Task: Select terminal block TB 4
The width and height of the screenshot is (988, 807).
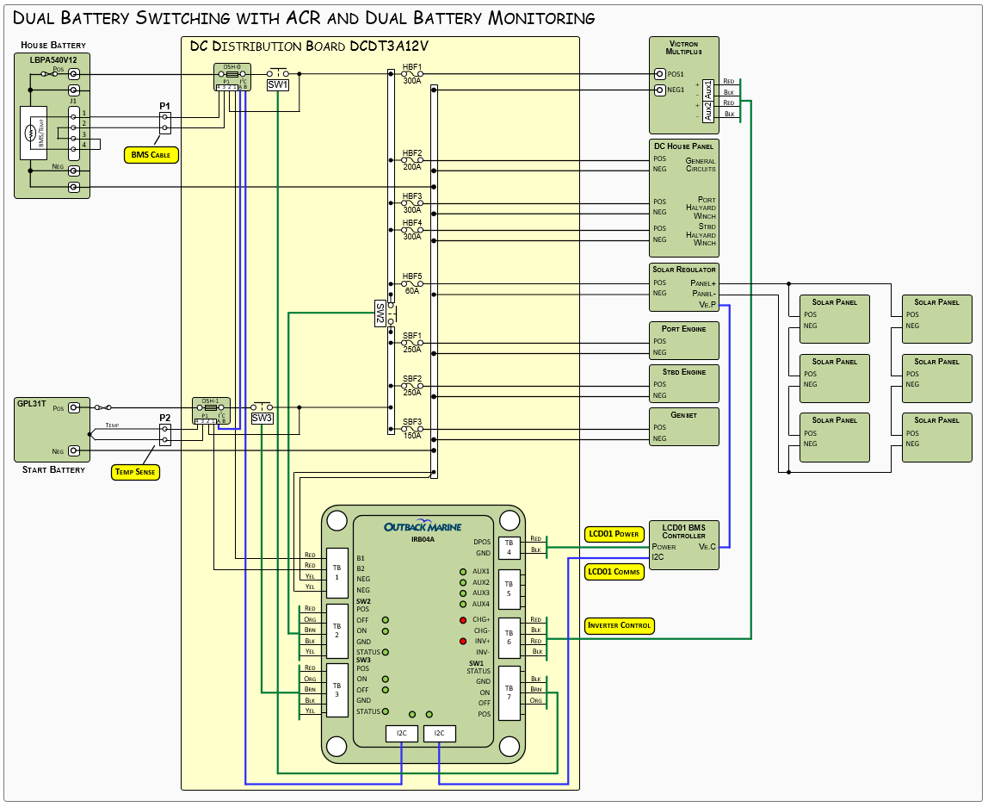Action: tap(509, 548)
